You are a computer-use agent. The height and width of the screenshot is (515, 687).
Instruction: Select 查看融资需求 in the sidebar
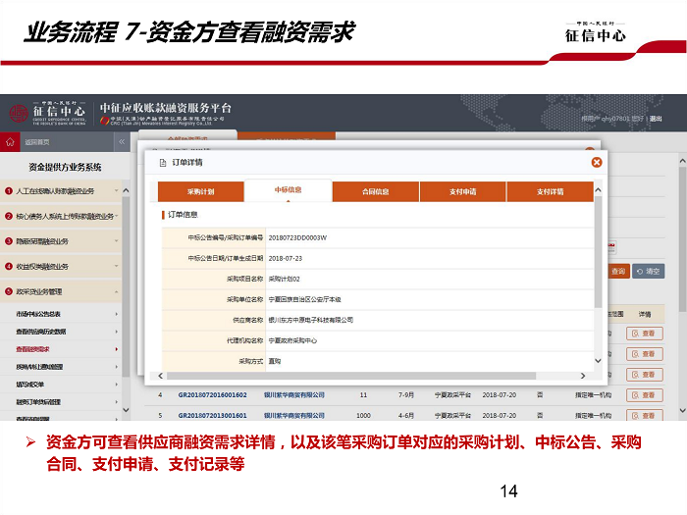(x=33, y=348)
